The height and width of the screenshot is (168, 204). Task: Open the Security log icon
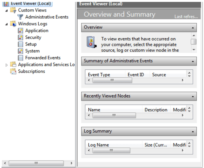click(x=20, y=37)
